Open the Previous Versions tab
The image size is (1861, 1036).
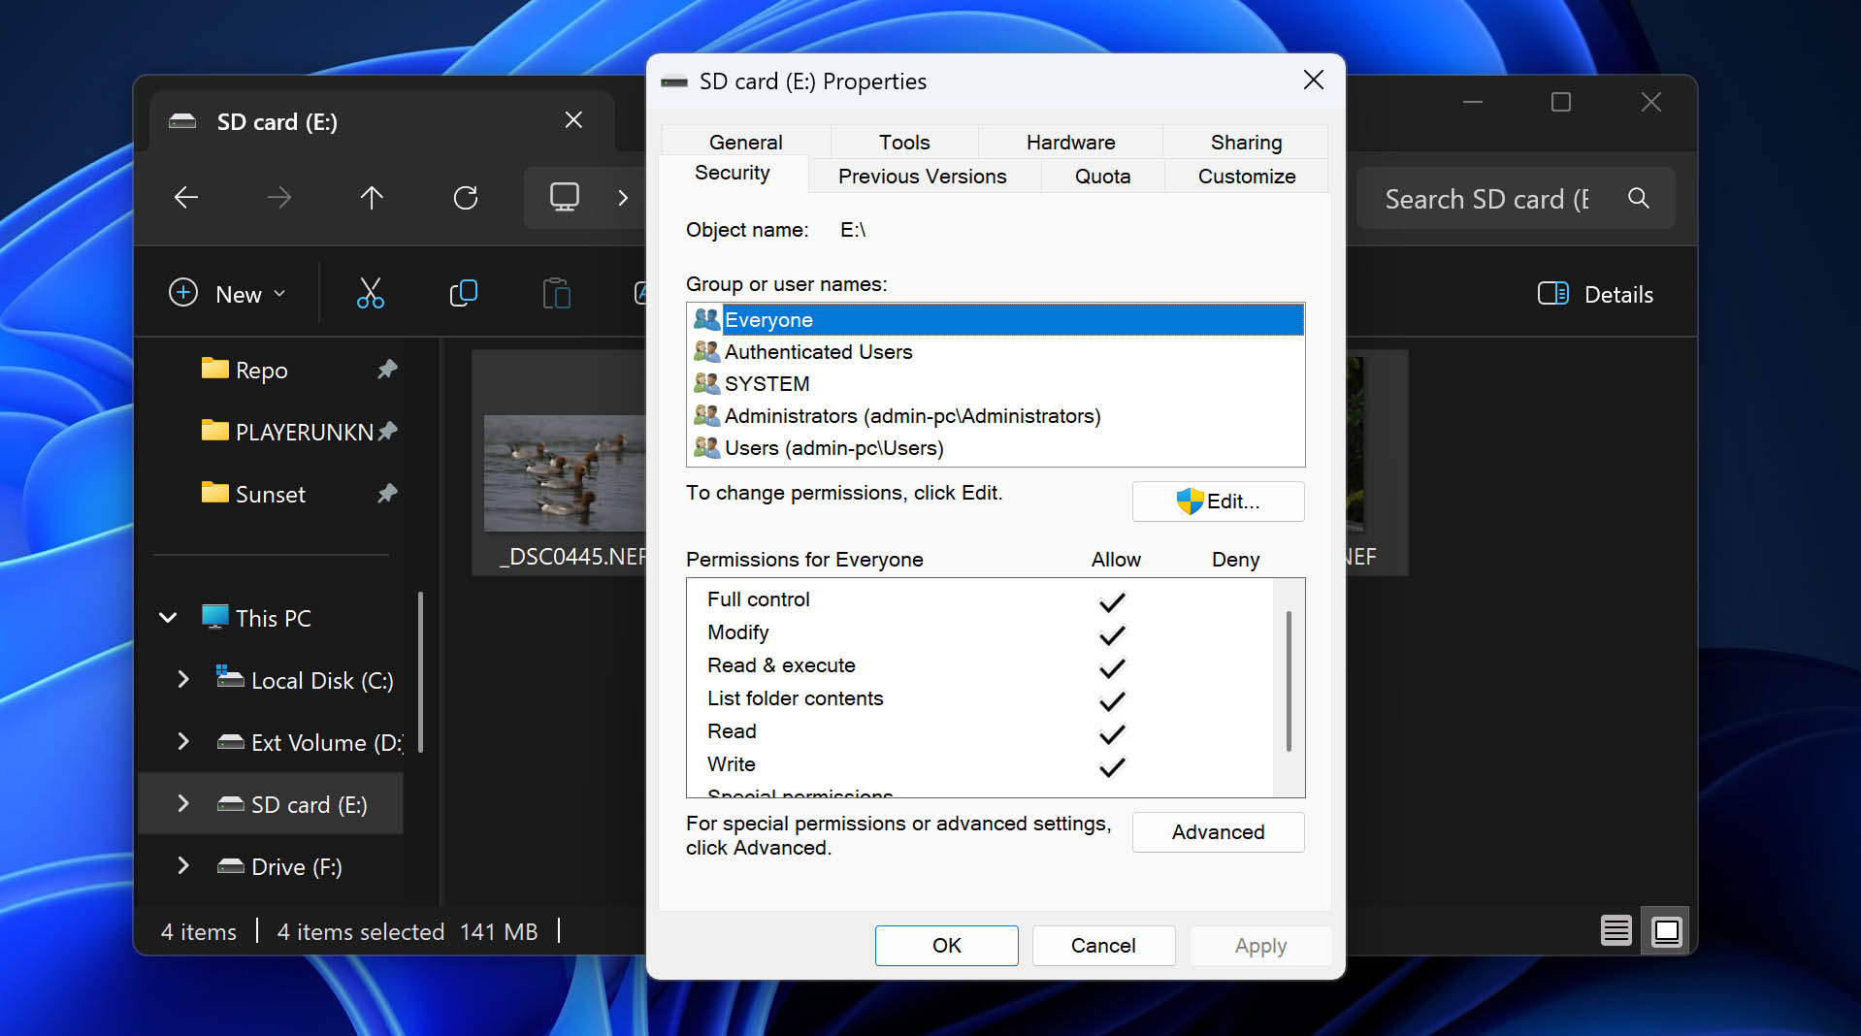[x=922, y=177]
